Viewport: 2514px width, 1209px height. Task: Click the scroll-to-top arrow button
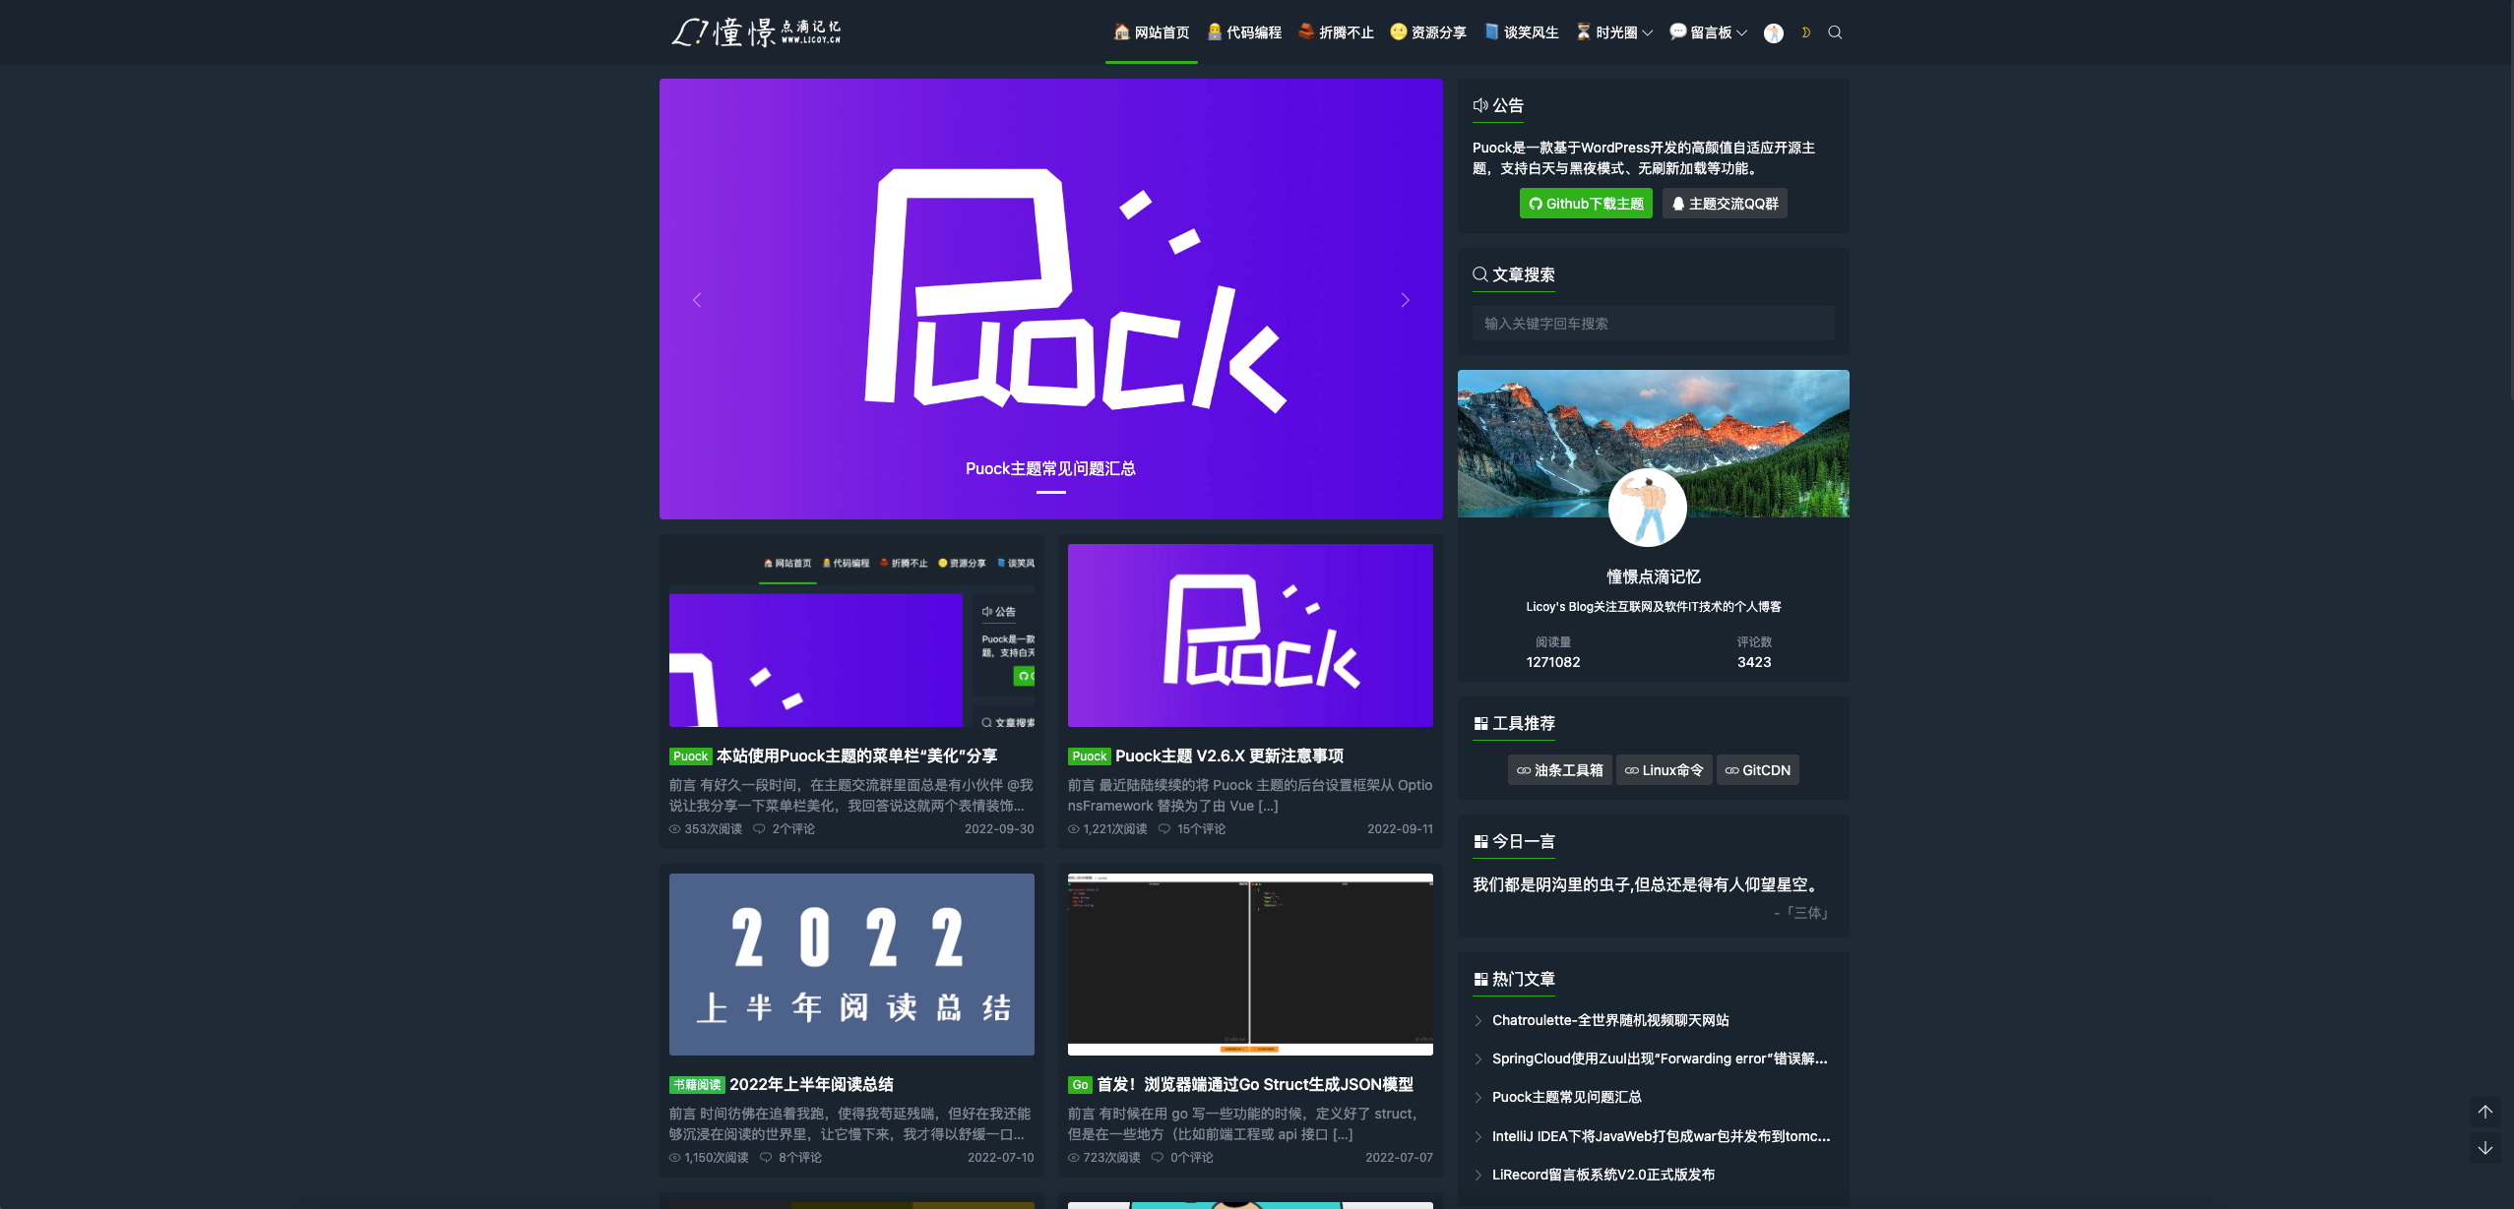click(2485, 1112)
